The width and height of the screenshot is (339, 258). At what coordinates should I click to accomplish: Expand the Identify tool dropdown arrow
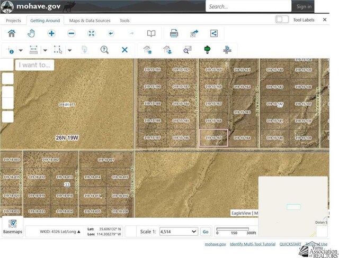click(21, 50)
